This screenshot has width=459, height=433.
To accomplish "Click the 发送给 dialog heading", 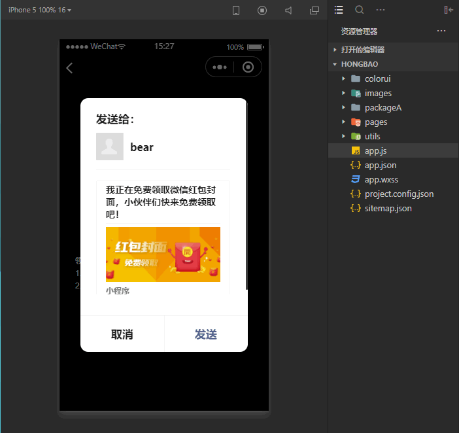I will [x=115, y=119].
